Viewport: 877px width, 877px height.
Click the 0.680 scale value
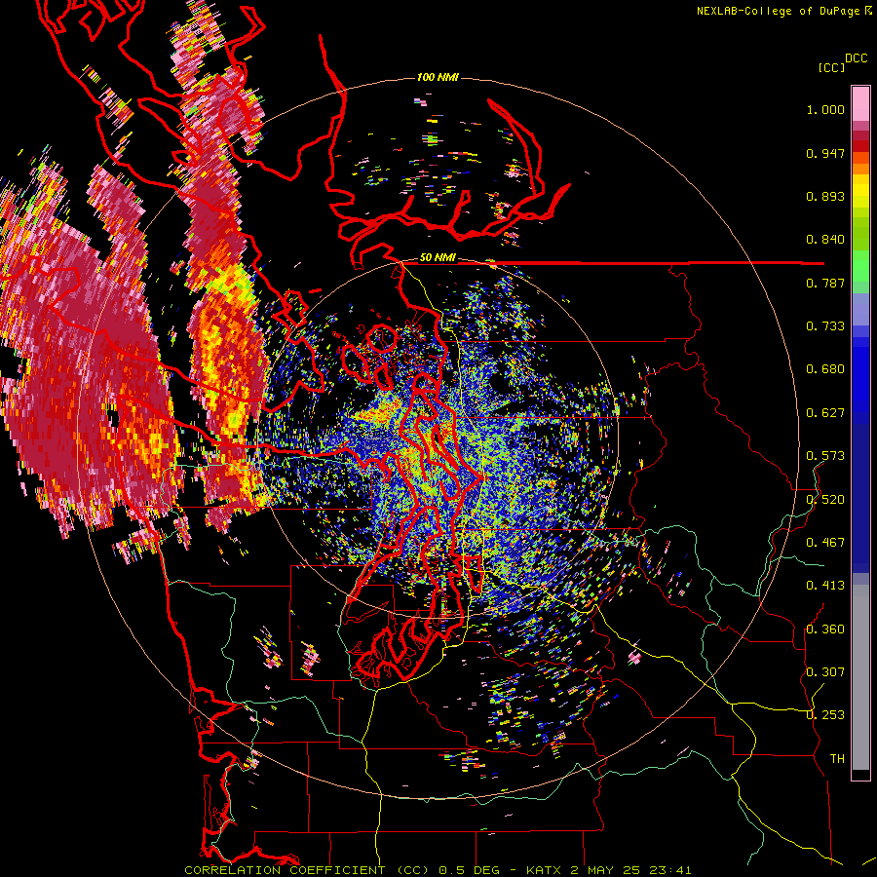pos(825,369)
